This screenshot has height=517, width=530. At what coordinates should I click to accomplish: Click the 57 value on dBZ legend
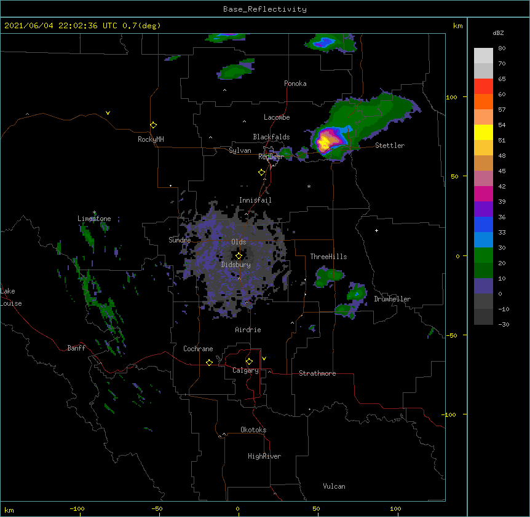click(x=502, y=110)
